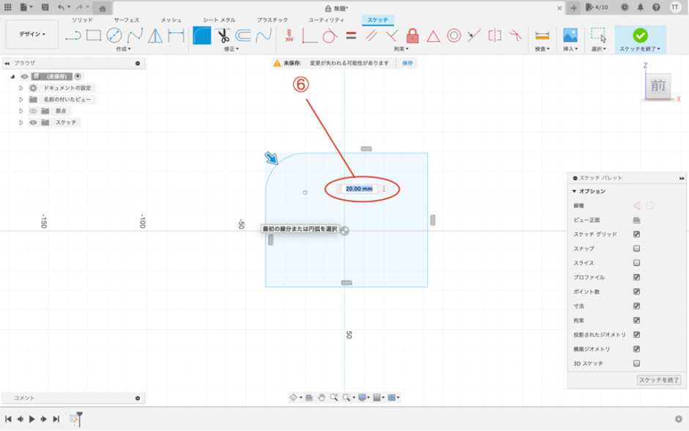Select the Fillet tool in the sketch toolbar
The height and width of the screenshot is (431, 689).
(x=202, y=35)
